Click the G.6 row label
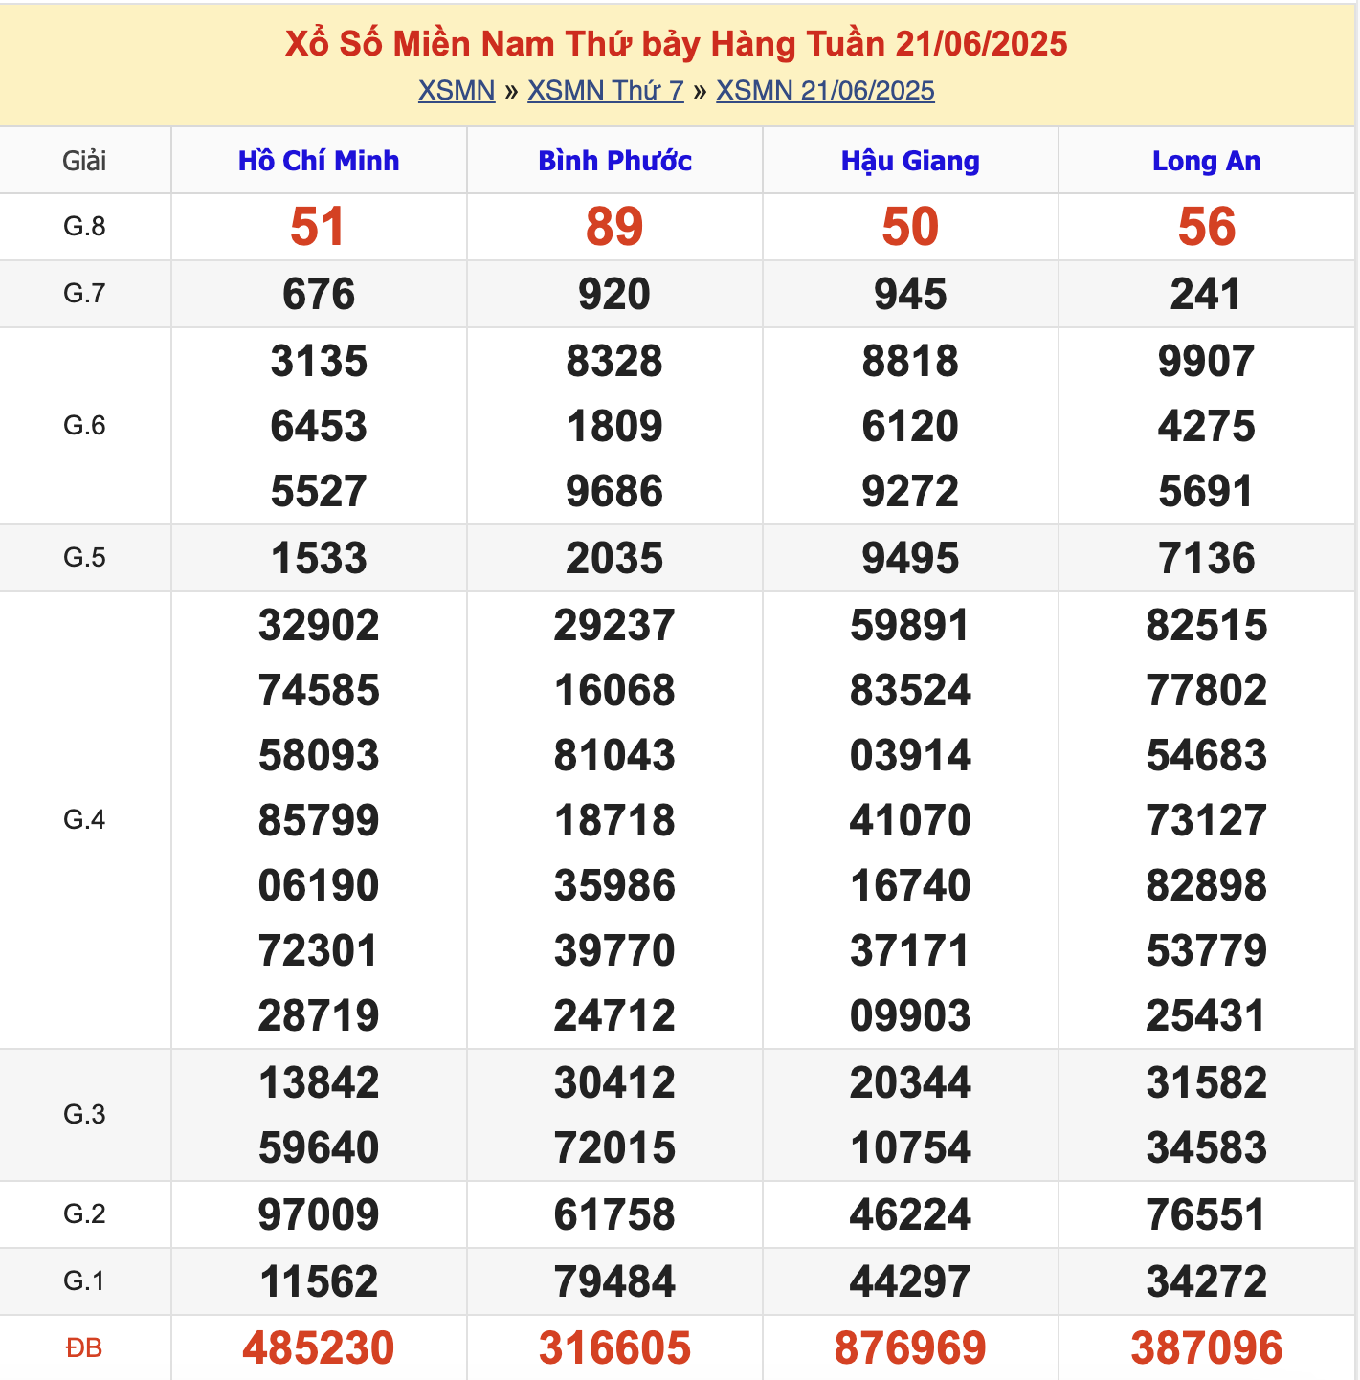The width and height of the screenshot is (1360, 1380). [84, 426]
